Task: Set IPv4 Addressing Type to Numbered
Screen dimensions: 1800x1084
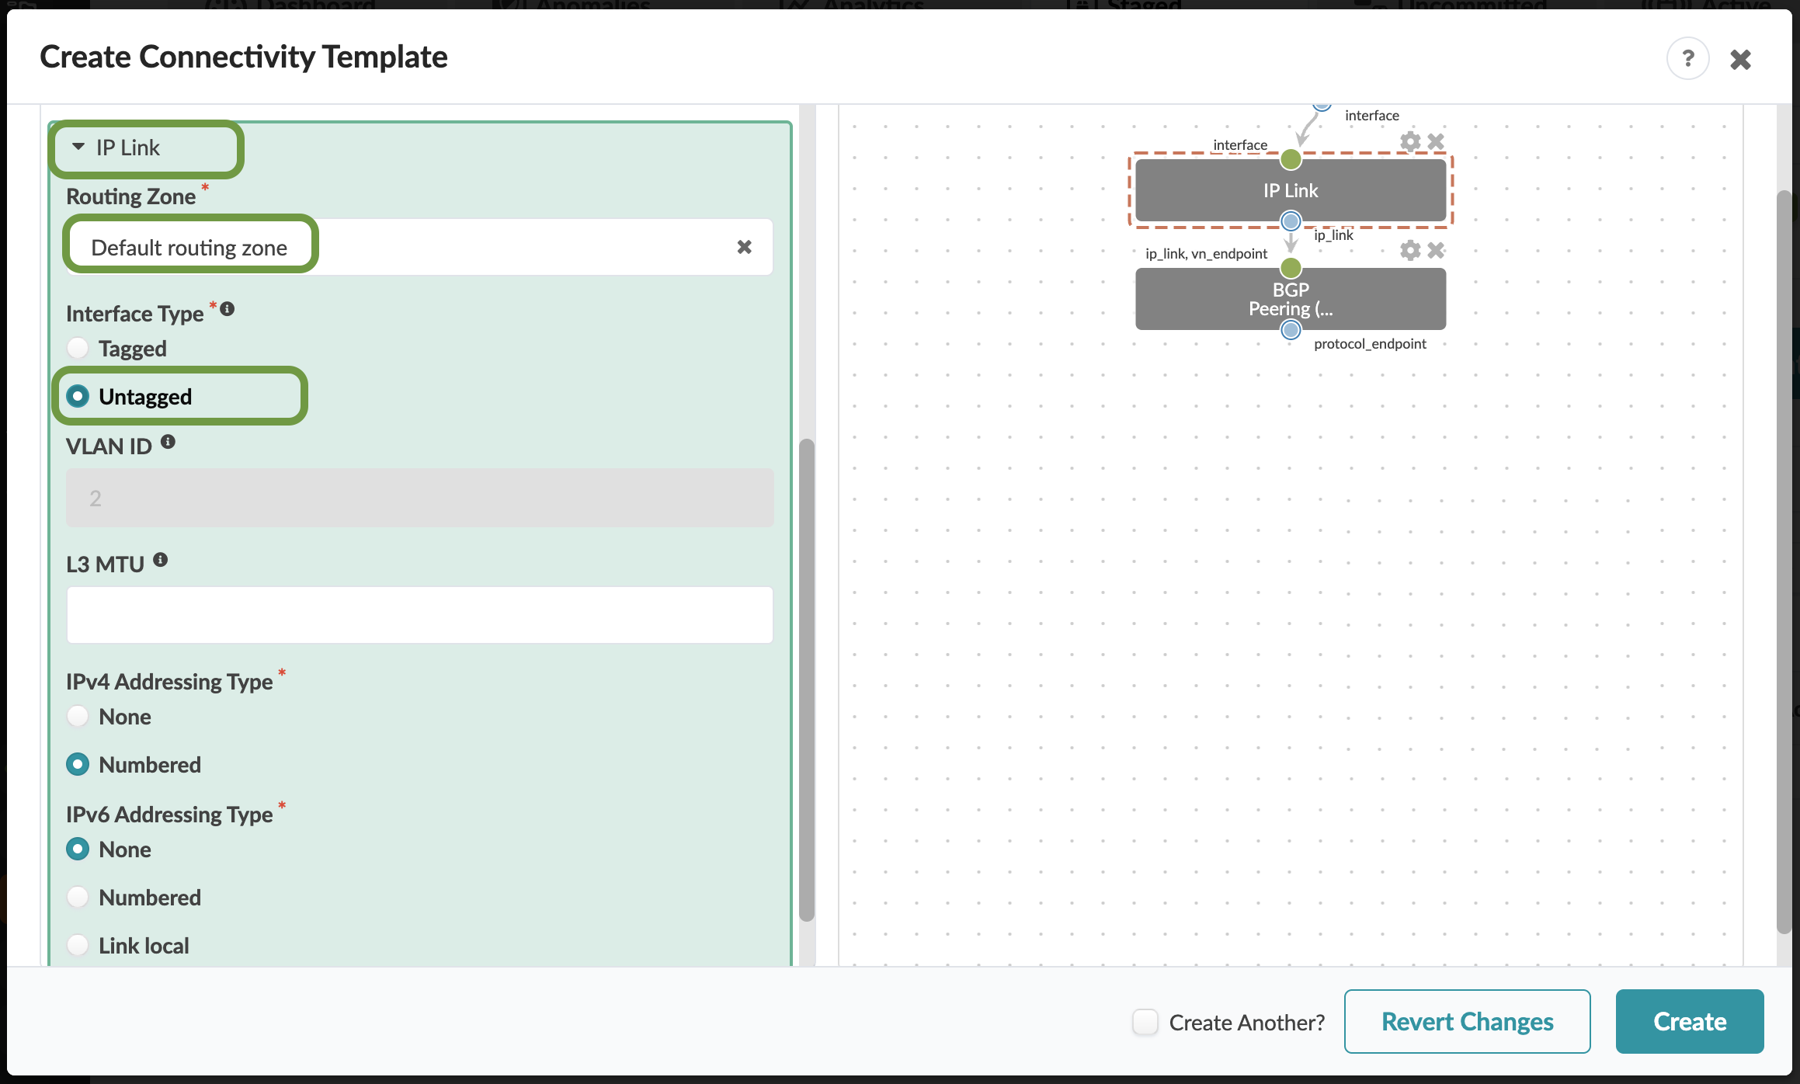Action: click(78, 764)
